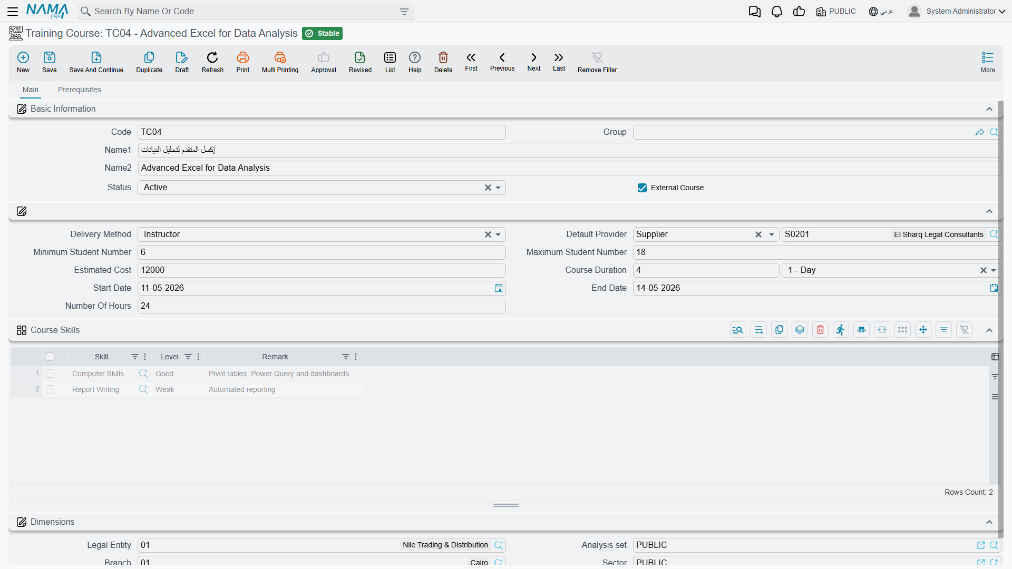Open the Course Duration unit dropdown
Screen dimensions: 1012x569
pyautogui.click(x=994, y=270)
